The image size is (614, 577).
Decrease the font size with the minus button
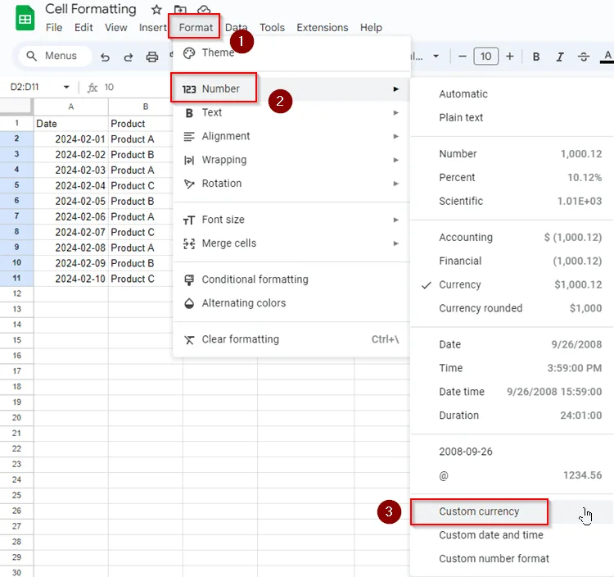(462, 57)
